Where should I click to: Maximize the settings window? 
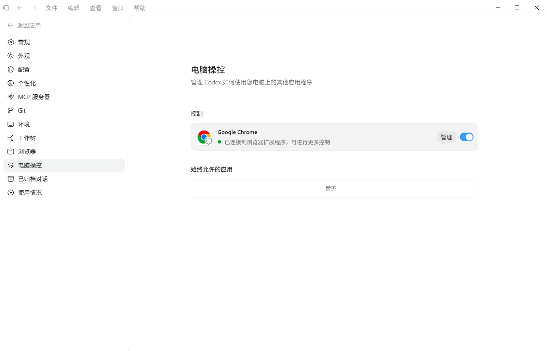[517, 8]
